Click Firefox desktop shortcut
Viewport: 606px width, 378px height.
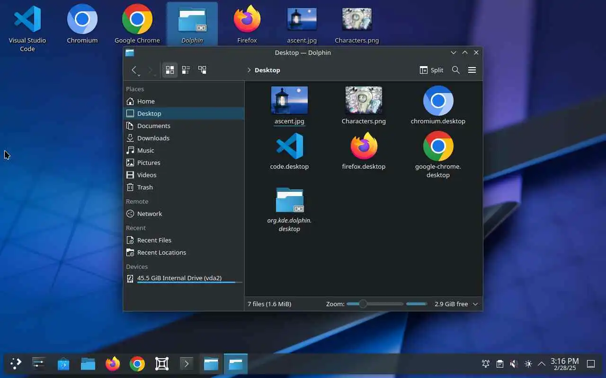click(247, 24)
